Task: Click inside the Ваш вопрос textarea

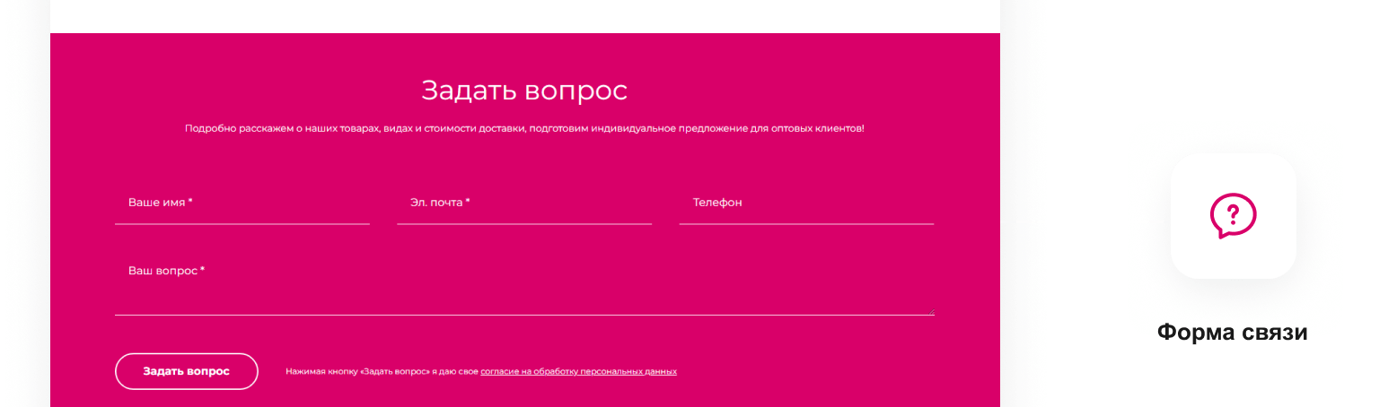Action: [523, 287]
